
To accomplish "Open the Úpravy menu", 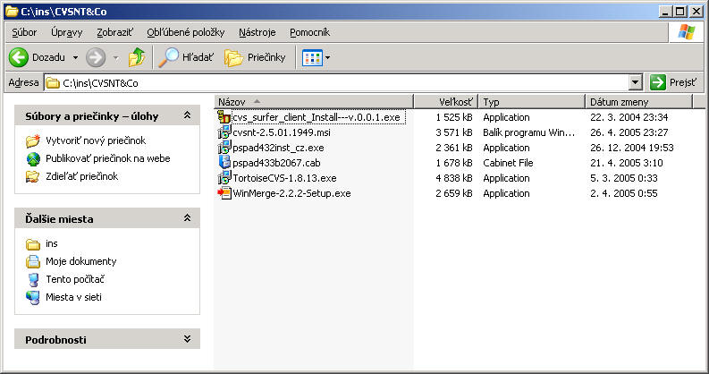I will click(66, 32).
